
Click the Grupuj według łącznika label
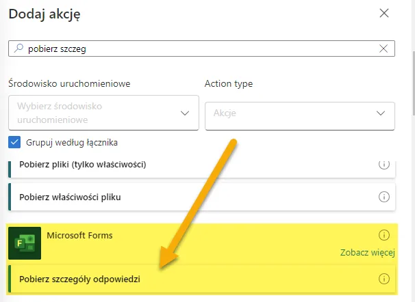click(x=72, y=142)
